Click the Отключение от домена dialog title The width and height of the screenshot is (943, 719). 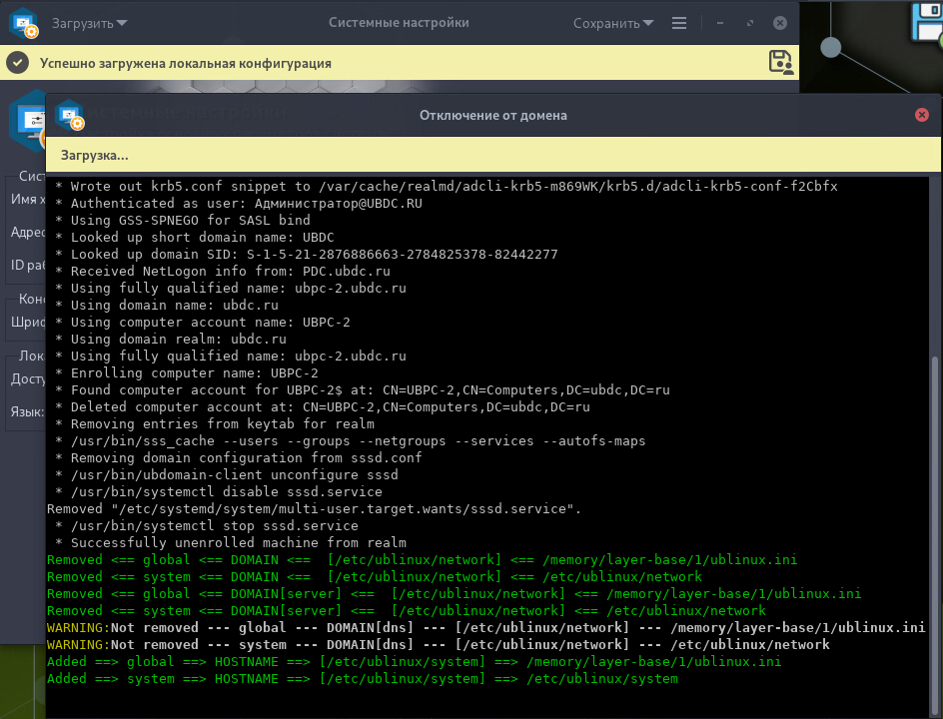tap(492, 115)
